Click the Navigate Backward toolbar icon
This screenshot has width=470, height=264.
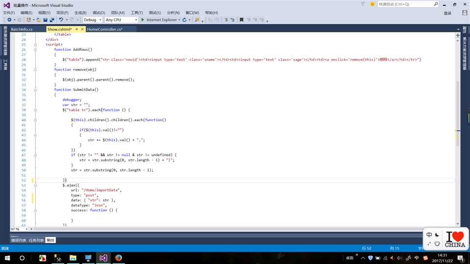9,20
